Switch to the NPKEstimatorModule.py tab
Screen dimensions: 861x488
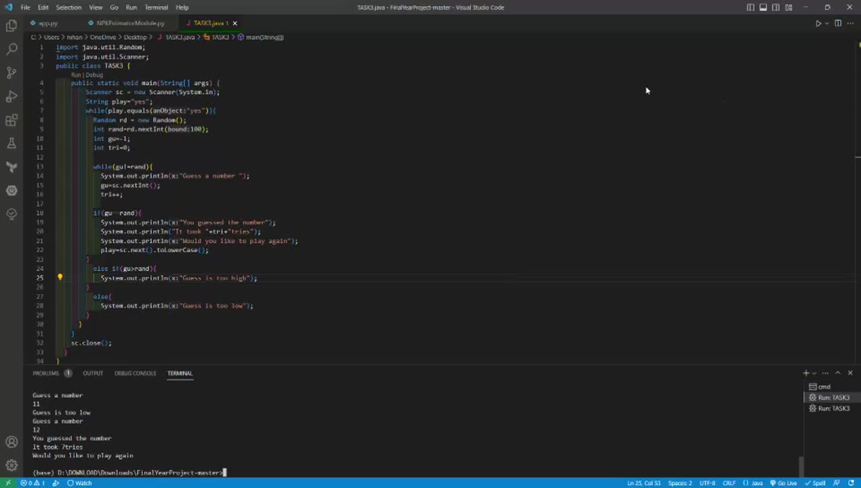click(x=129, y=23)
